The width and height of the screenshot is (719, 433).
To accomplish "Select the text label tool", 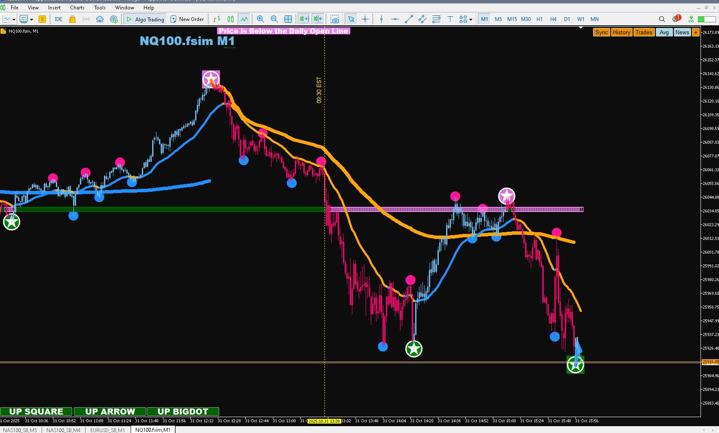I will pos(450,19).
